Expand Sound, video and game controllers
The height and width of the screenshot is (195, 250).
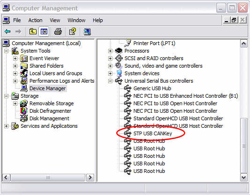coord(110,66)
